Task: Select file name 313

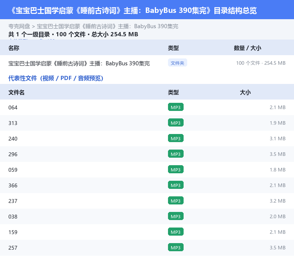Action: coord(13,123)
